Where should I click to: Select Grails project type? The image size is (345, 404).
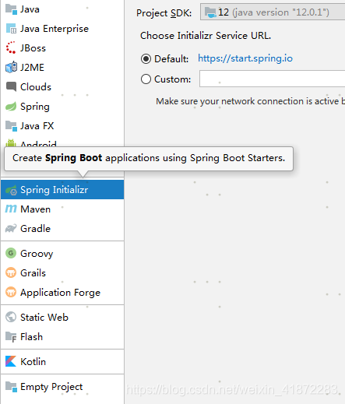(x=62, y=272)
